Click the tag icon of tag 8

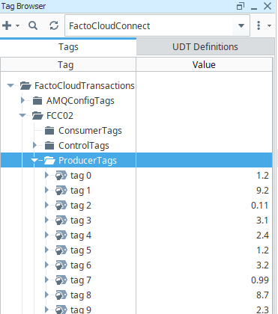61,295
